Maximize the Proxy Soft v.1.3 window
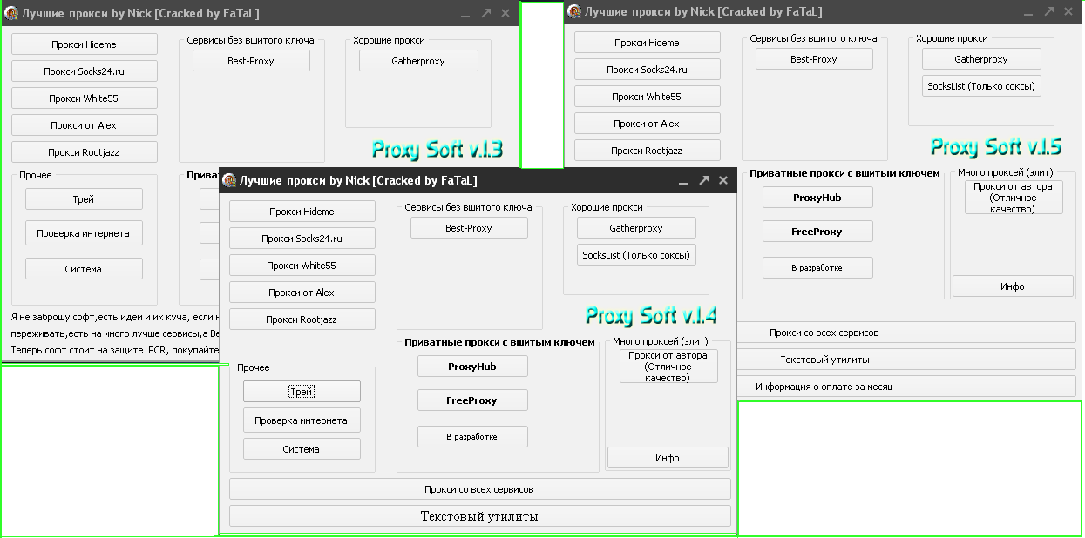The width and height of the screenshot is (1085, 538). click(x=485, y=13)
